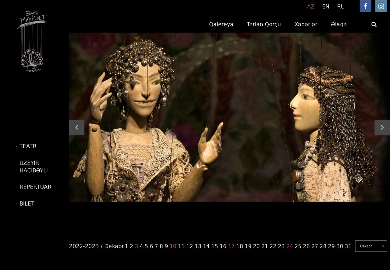This screenshot has width=390, height=270.
Task: Click the 2022-2023 / Dekabr season label
Action: click(96, 246)
